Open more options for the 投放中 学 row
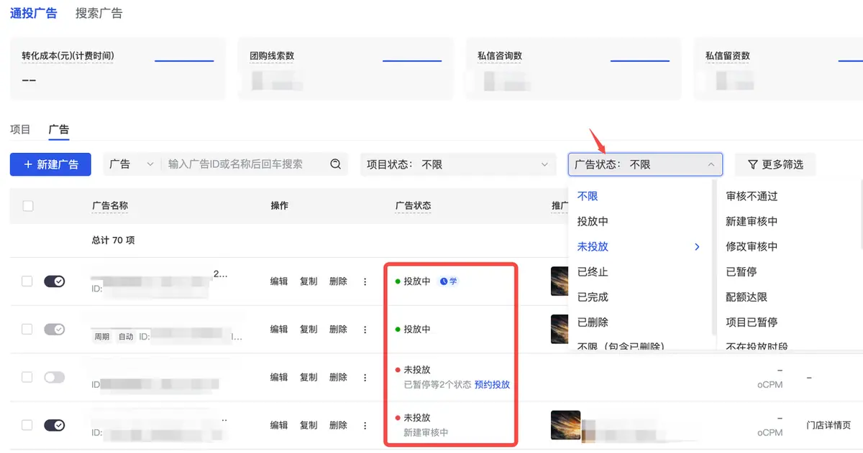Screen dimensions: 863x453 click(365, 281)
